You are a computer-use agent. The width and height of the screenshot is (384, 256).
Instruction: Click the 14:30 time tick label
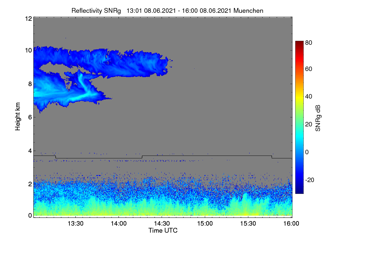(x=162, y=224)
